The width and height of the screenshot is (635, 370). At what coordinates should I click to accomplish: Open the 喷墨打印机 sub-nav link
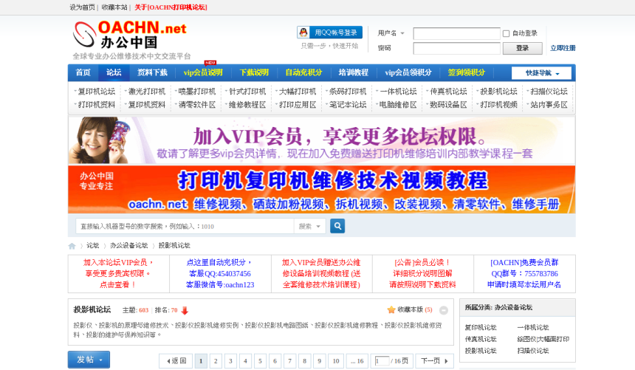197,92
